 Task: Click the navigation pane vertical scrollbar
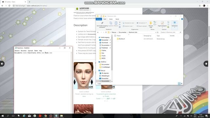[112, 53]
